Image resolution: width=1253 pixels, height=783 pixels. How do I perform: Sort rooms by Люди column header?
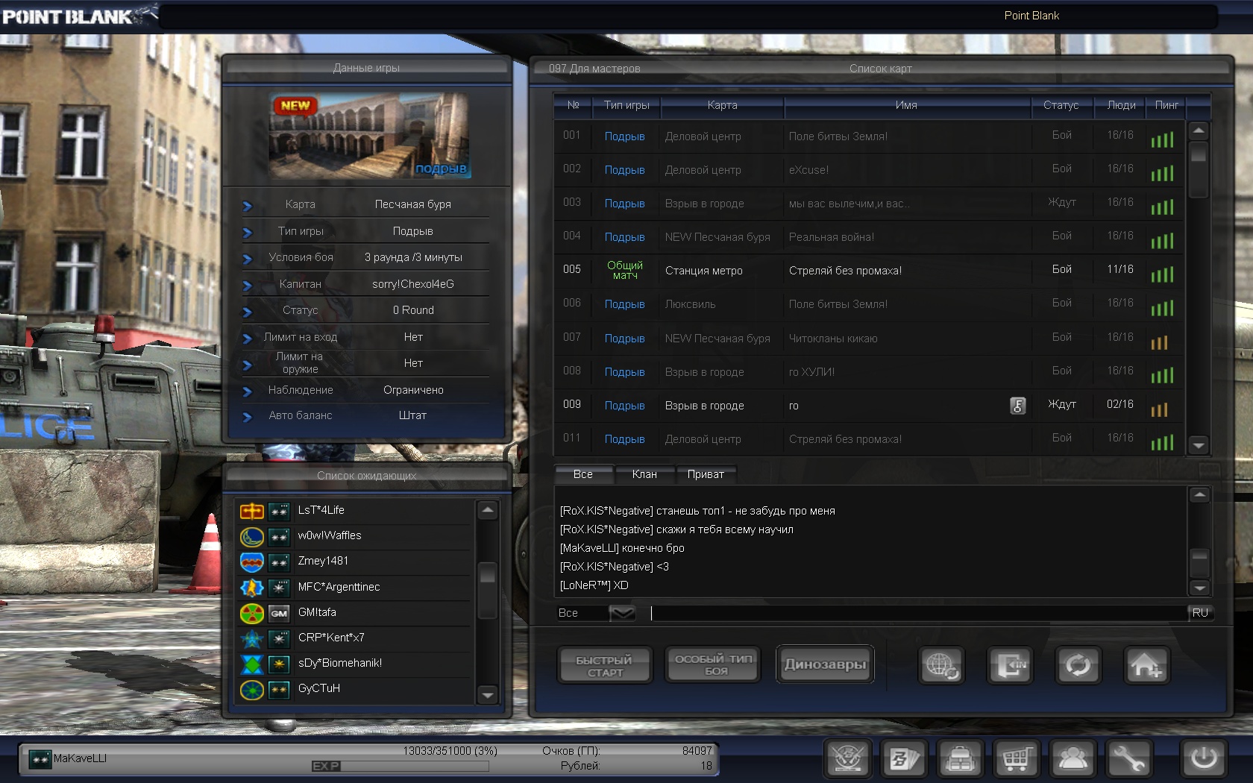[1121, 105]
